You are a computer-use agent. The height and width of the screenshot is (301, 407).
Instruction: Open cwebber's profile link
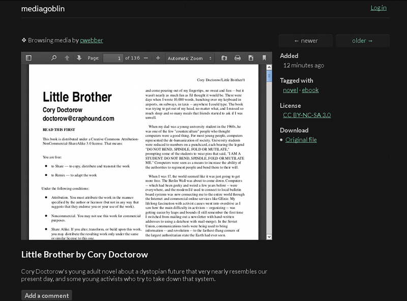(x=92, y=40)
